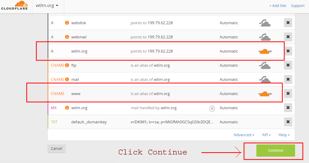Open TTL Automatic in the MX row
The image size is (309, 163).
pos(229,108)
